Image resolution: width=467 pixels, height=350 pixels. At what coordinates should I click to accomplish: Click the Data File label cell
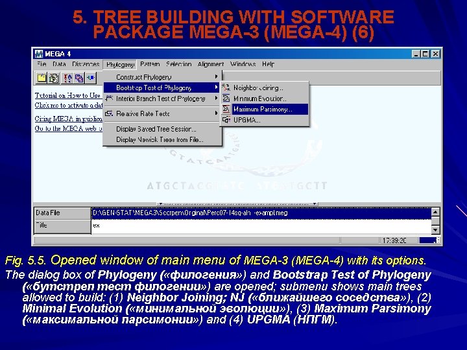coord(62,213)
